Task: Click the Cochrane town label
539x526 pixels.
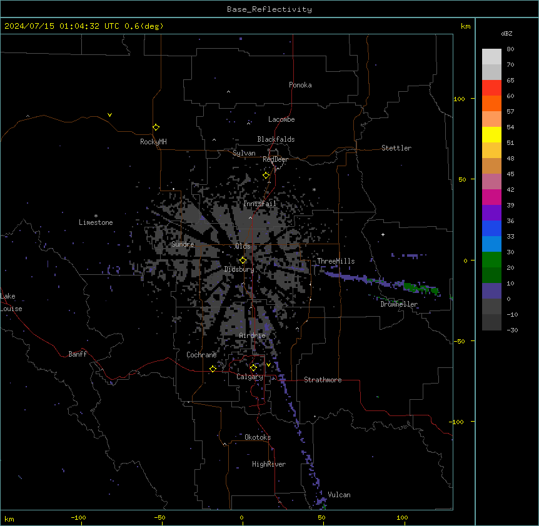Action: tap(201, 355)
